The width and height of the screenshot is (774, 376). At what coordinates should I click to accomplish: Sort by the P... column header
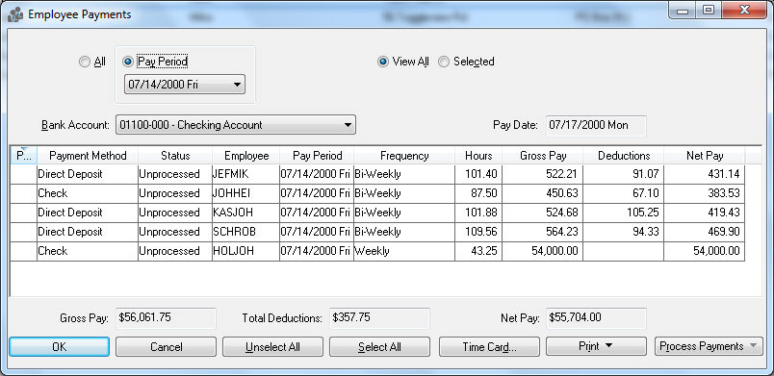[x=24, y=156]
